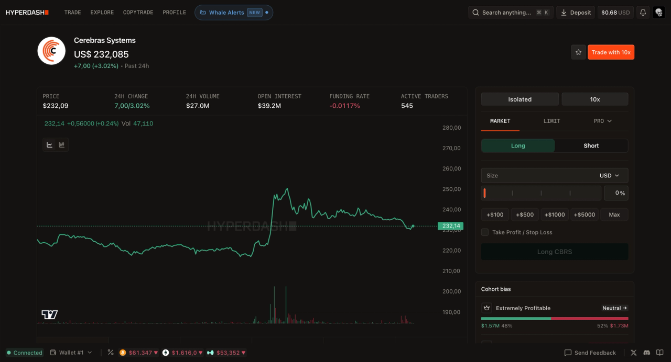Add +$1000 to size
This screenshot has height=362, width=671.
pos(555,214)
